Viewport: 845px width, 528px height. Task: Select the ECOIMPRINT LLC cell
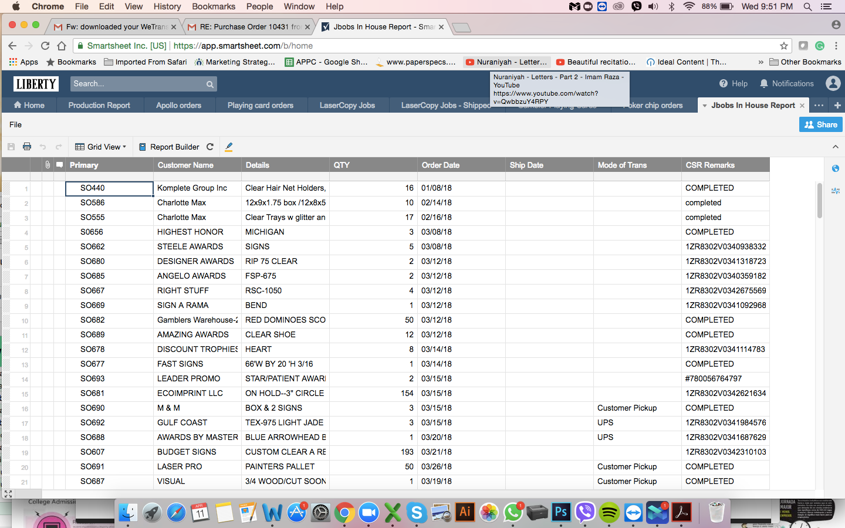click(x=197, y=394)
